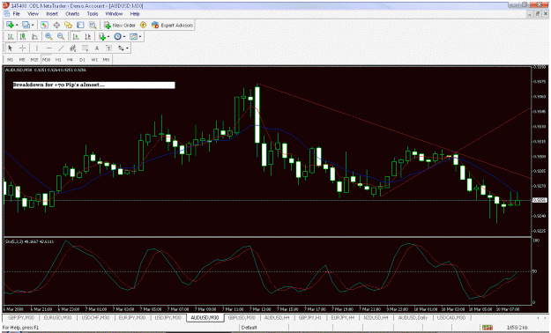Click the New Chart icon

[x=10, y=25]
